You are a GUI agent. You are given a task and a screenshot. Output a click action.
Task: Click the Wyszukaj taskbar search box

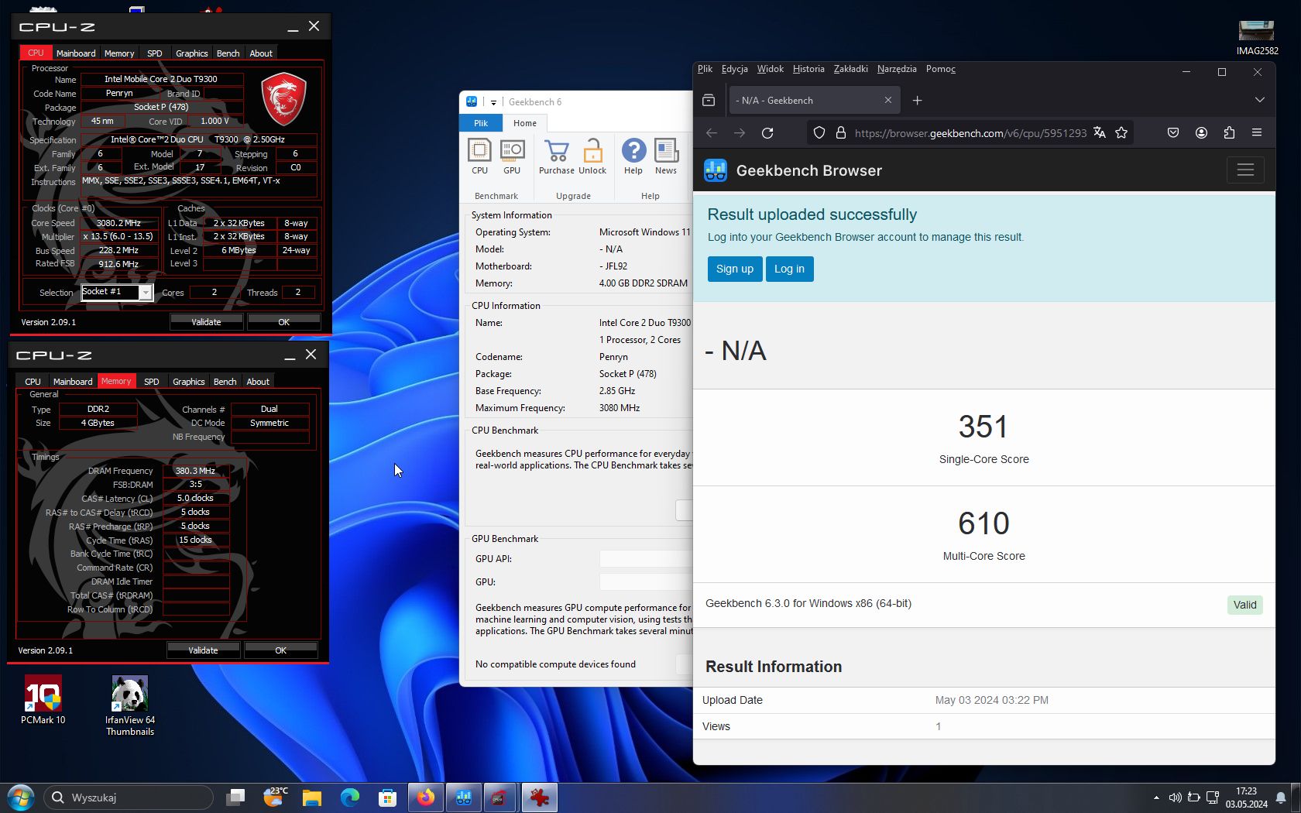coord(128,798)
